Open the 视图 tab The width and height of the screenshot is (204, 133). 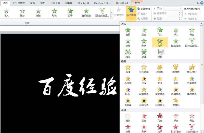coord(43,3)
